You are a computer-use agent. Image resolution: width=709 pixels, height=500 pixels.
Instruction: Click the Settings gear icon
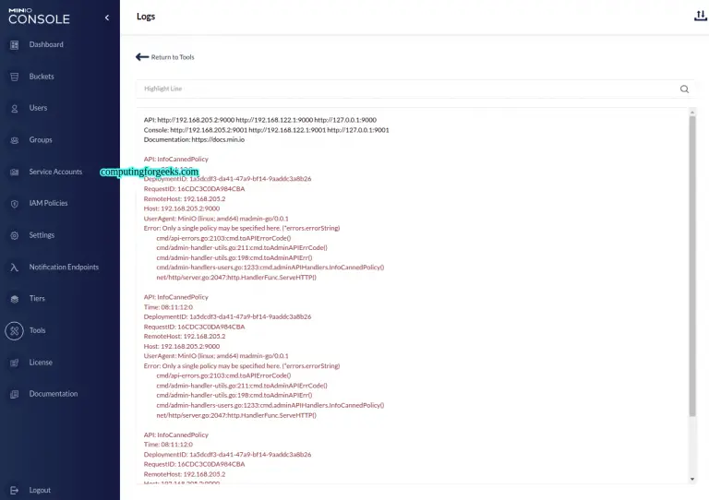15,235
